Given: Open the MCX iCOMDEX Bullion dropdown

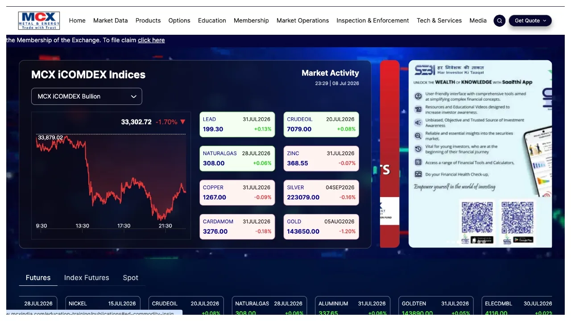Looking at the screenshot, I should (x=87, y=96).
